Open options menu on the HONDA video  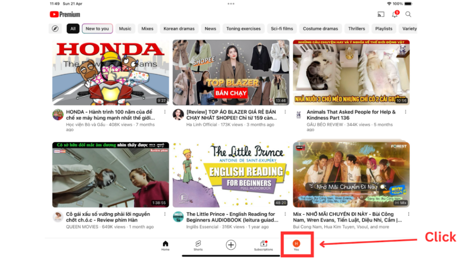[165, 111]
